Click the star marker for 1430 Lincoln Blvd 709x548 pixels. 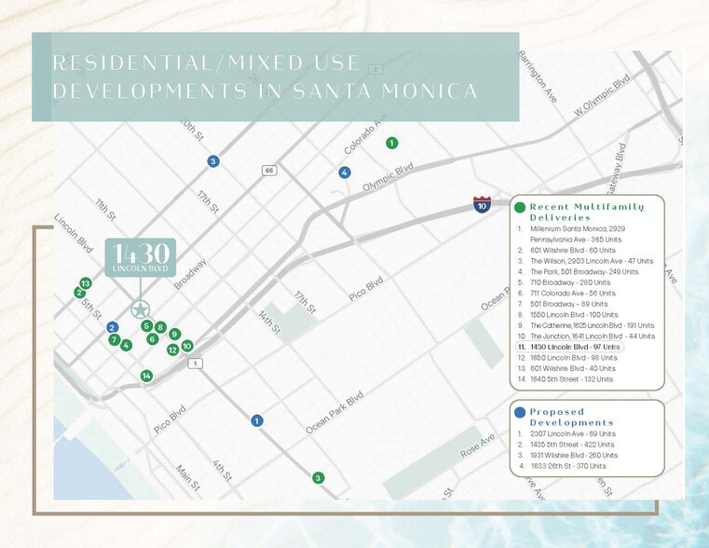click(140, 308)
